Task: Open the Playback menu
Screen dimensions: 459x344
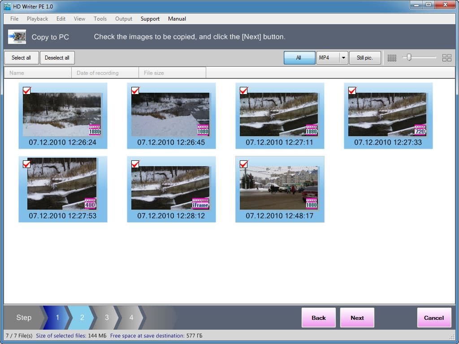Action: pyautogui.click(x=38, y=19)
